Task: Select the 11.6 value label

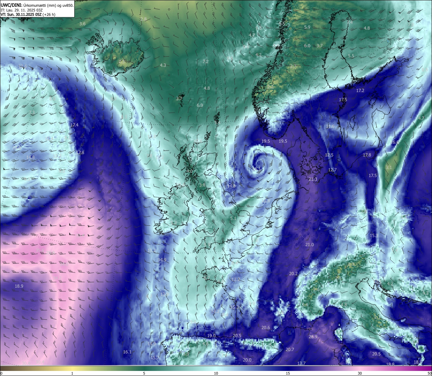Action: tap(330, 126)
